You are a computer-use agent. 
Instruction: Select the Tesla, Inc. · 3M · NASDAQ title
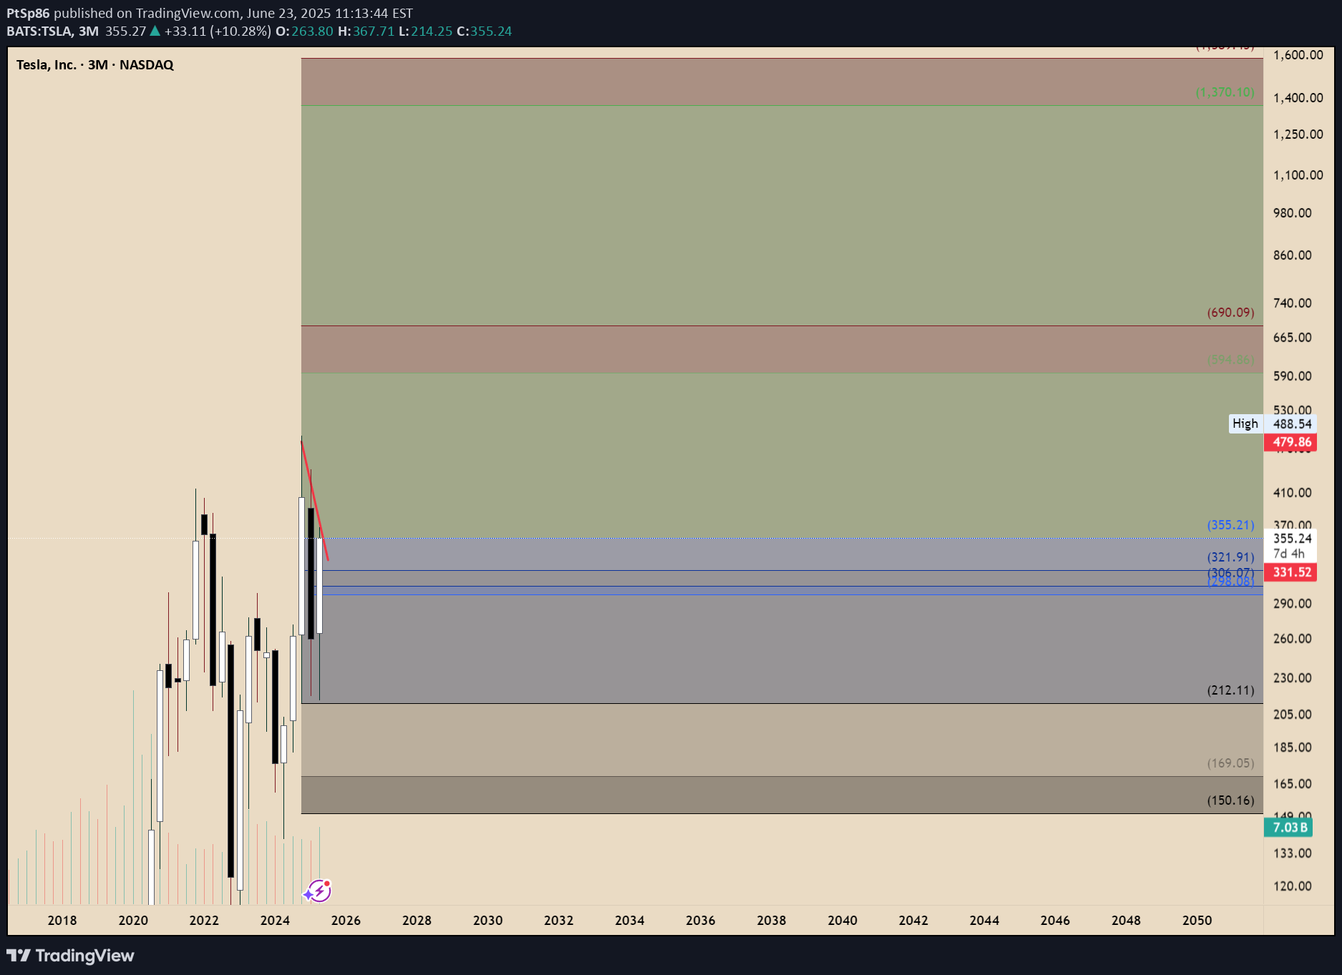pos(95,64)
